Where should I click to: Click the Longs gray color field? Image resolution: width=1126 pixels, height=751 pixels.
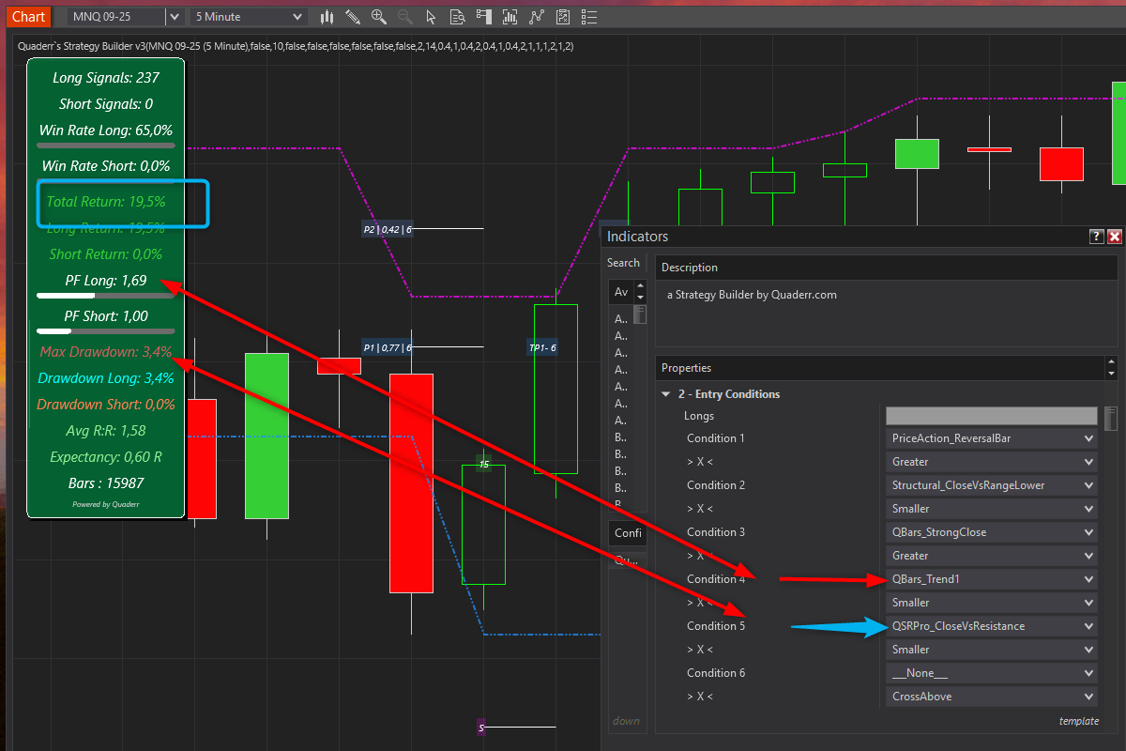coord(991,416)
